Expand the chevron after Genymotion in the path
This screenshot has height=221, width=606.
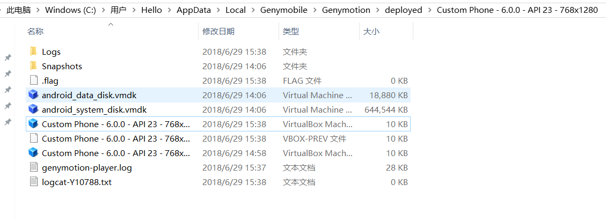click(x=377, y=10)
